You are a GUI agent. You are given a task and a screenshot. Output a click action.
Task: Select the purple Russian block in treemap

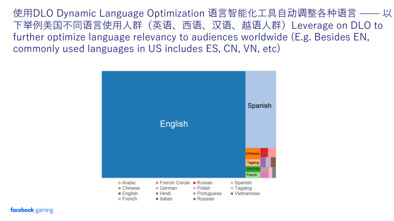coord(263,162)
